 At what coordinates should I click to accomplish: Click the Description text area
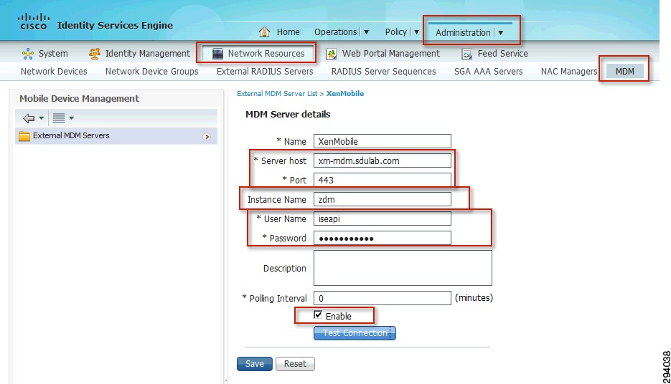click(403, 268)
